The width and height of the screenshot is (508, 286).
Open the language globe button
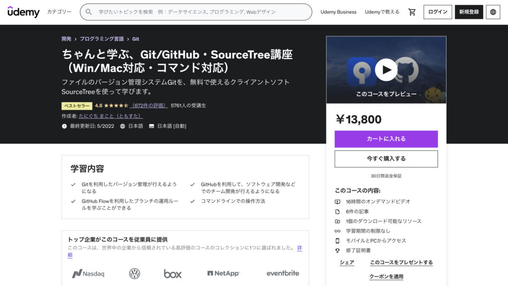(493, 12)
